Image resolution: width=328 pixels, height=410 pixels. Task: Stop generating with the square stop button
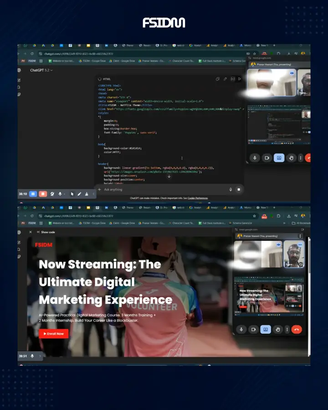tap(239, 190)
